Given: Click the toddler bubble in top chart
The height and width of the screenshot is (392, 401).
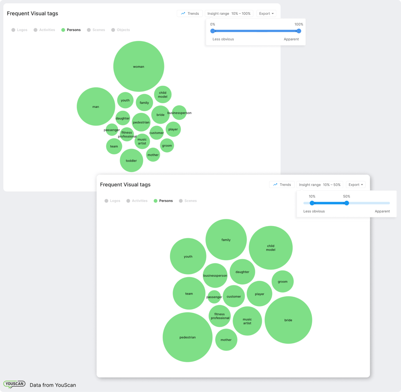Looking at the screenshot, I should coord(131,161).
